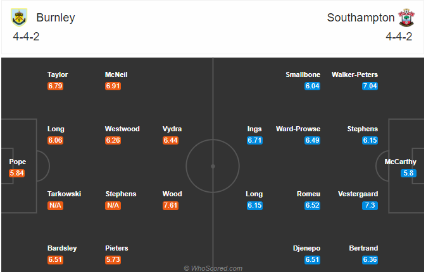Select Southampton's Smallbone player name

tap(303, 74)
